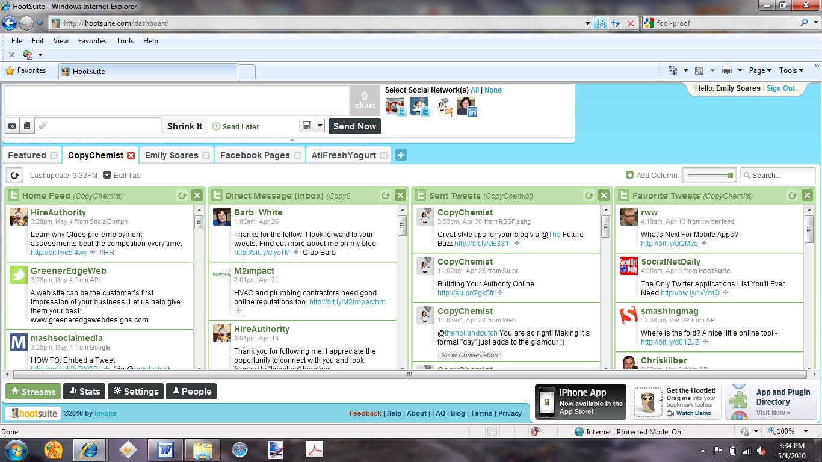Viewport: 822px width, 462px height.
Task: Toggle the third social network account avatar
Action: pos(444,107)
